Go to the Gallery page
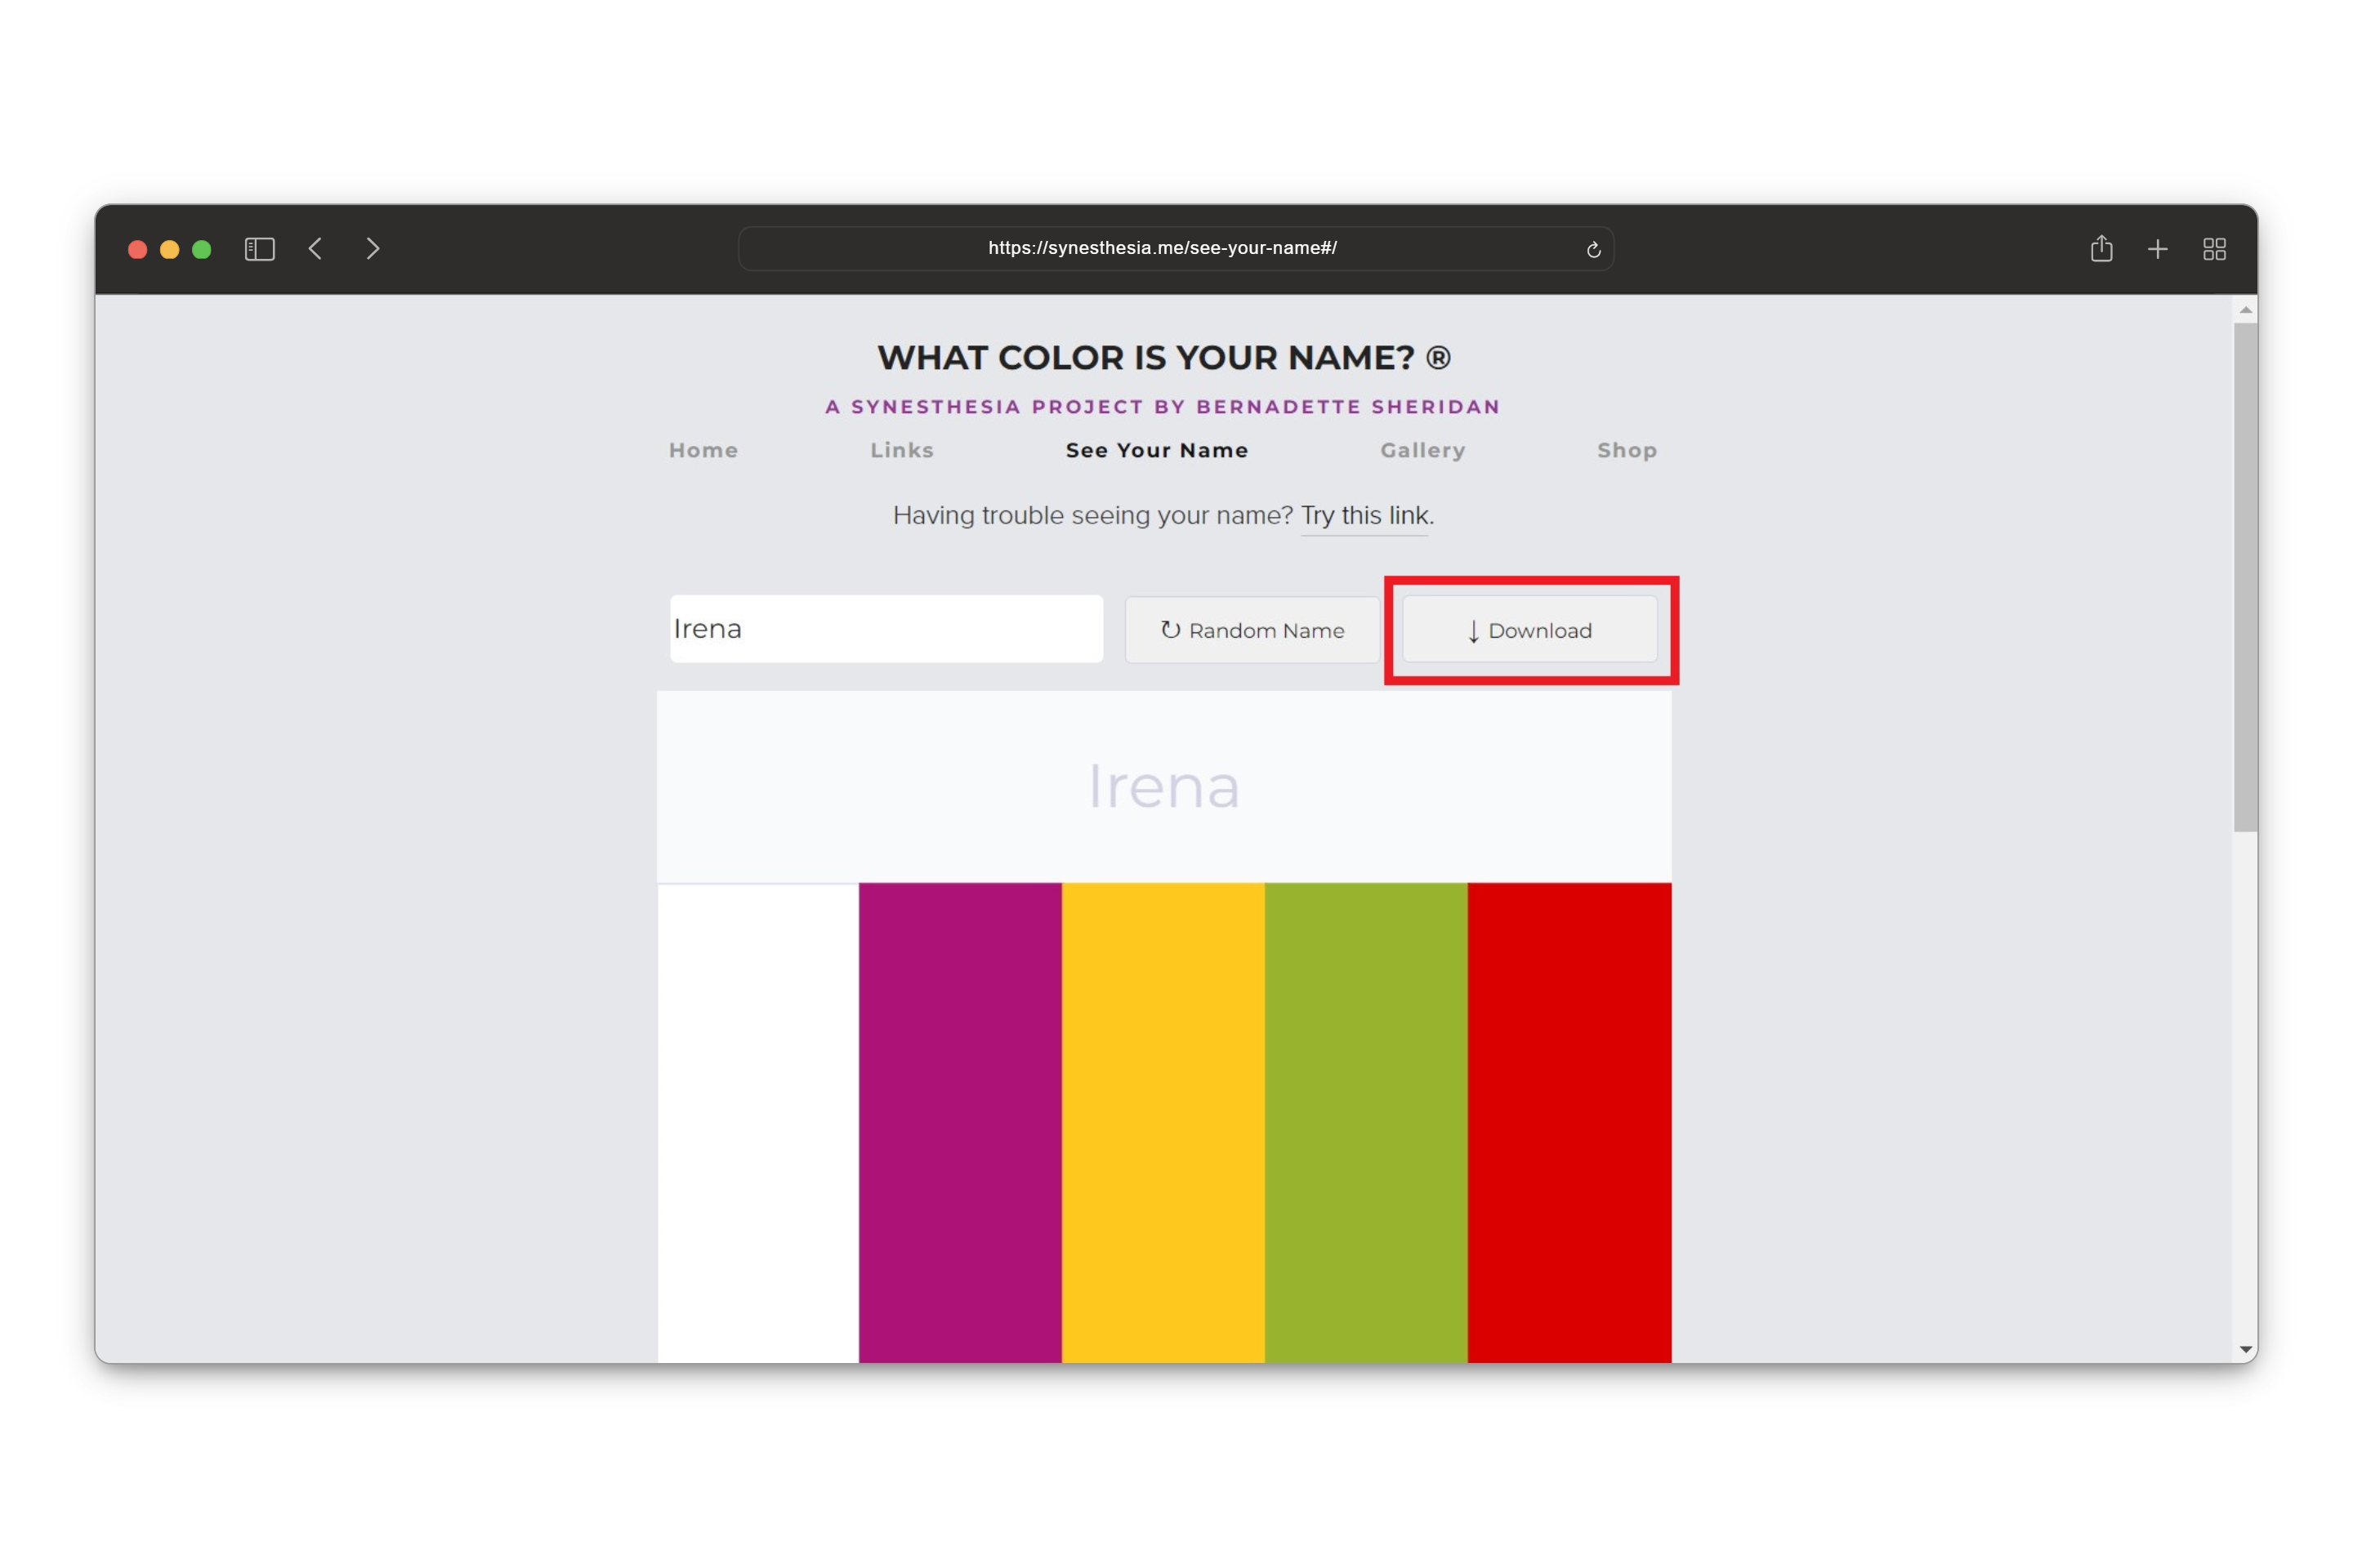Image resolution: width=2353 pixels, height=1568 pixels. (x=1422, y=450)
